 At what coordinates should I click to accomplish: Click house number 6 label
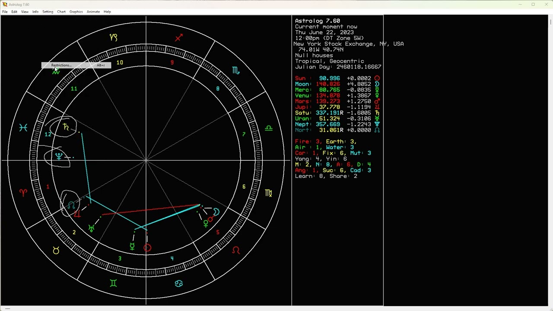244,187
